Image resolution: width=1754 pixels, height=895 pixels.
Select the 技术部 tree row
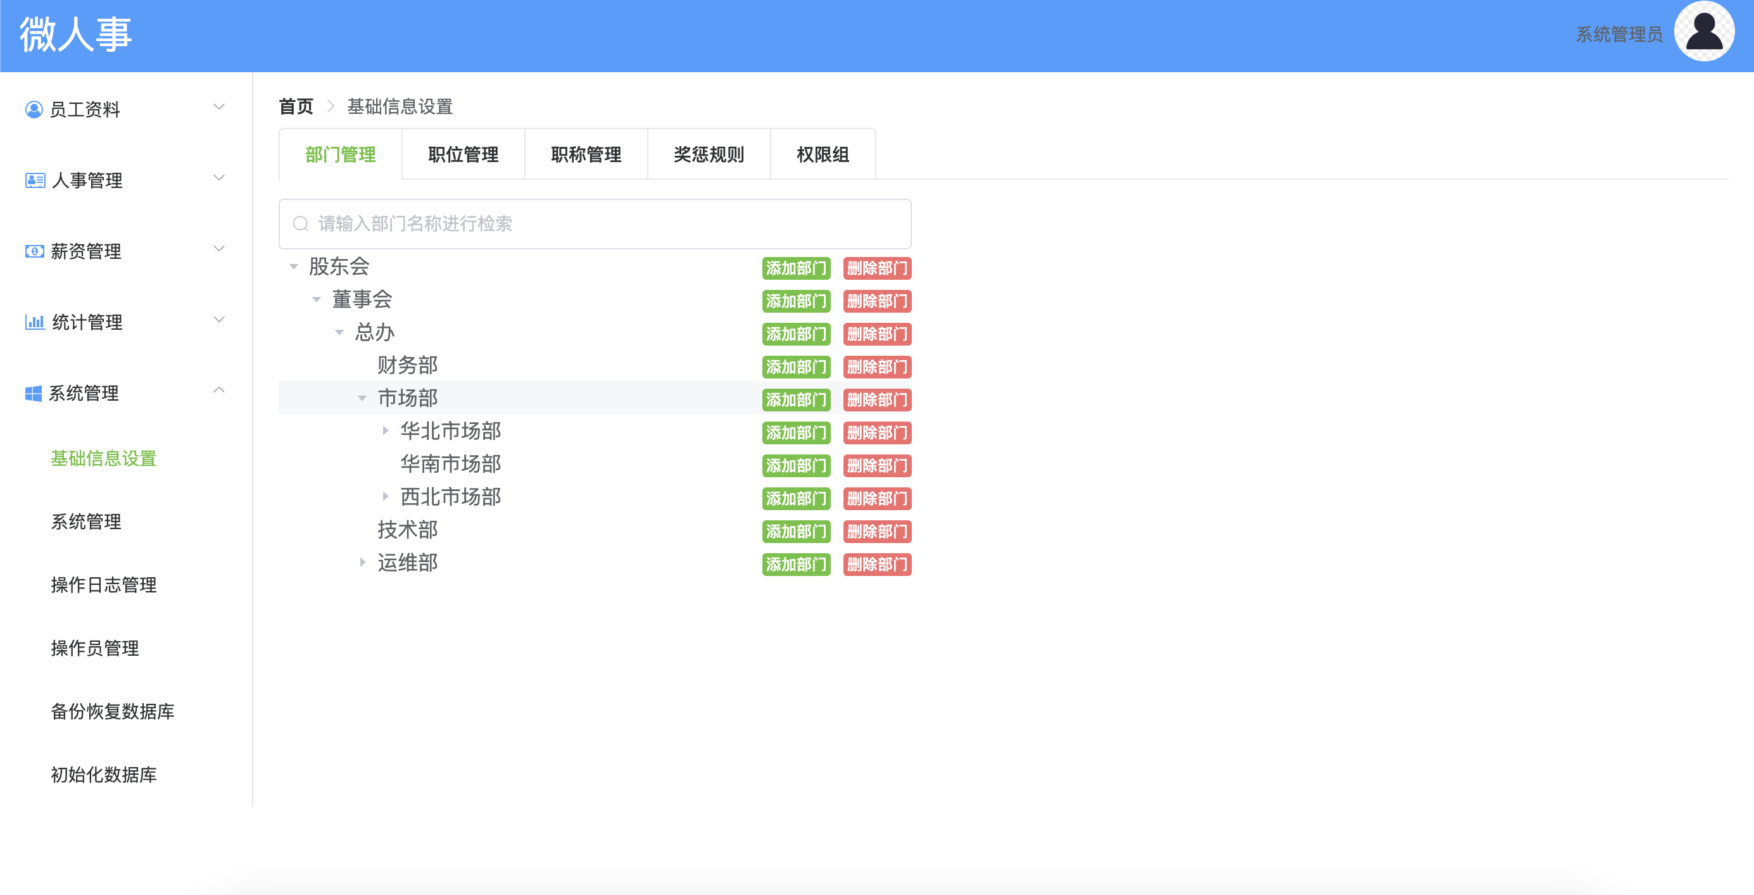pos(595,530)
